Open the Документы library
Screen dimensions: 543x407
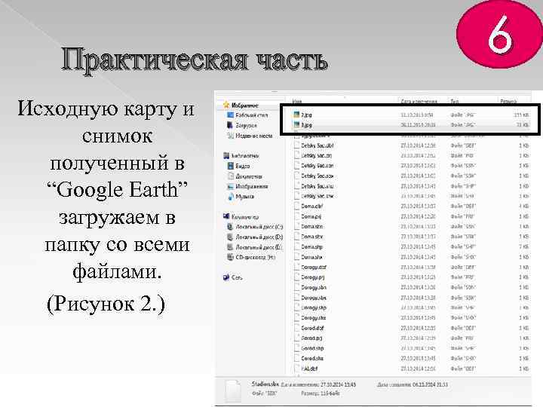(x=249, y=176)
